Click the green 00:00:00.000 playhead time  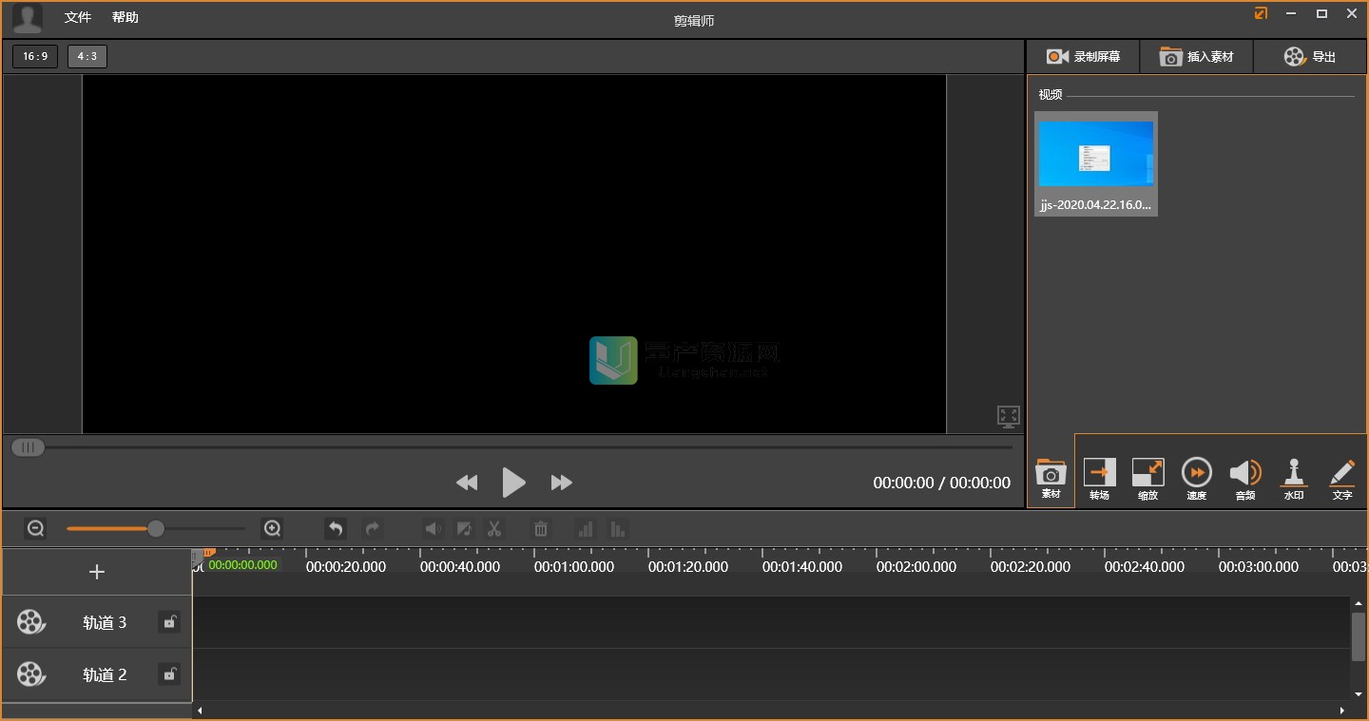243,564
